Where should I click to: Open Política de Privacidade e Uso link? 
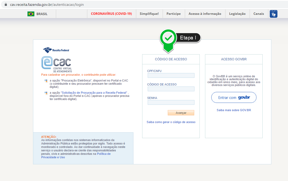tap(76, 156)
